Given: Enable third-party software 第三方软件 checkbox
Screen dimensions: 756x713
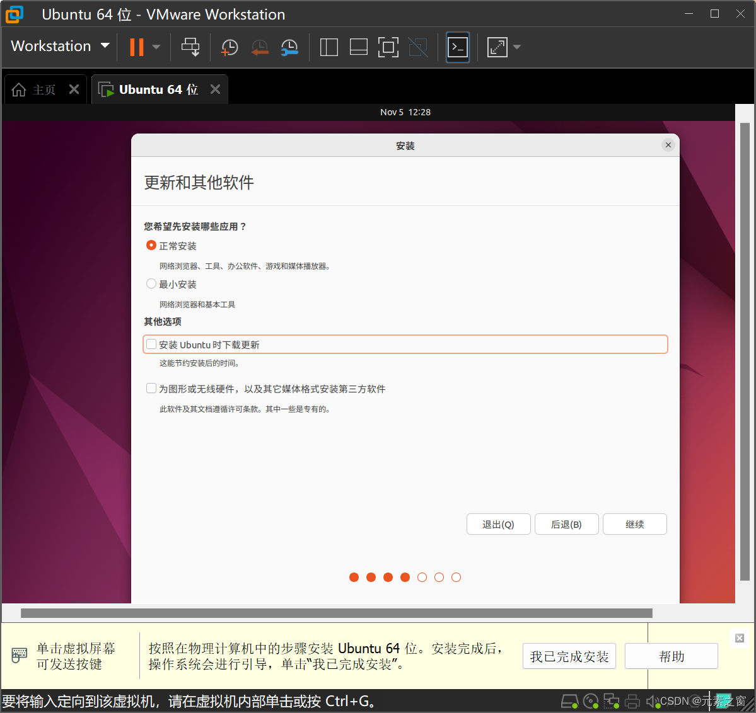Looking at the screenshot, I should (x=151, y=388).
